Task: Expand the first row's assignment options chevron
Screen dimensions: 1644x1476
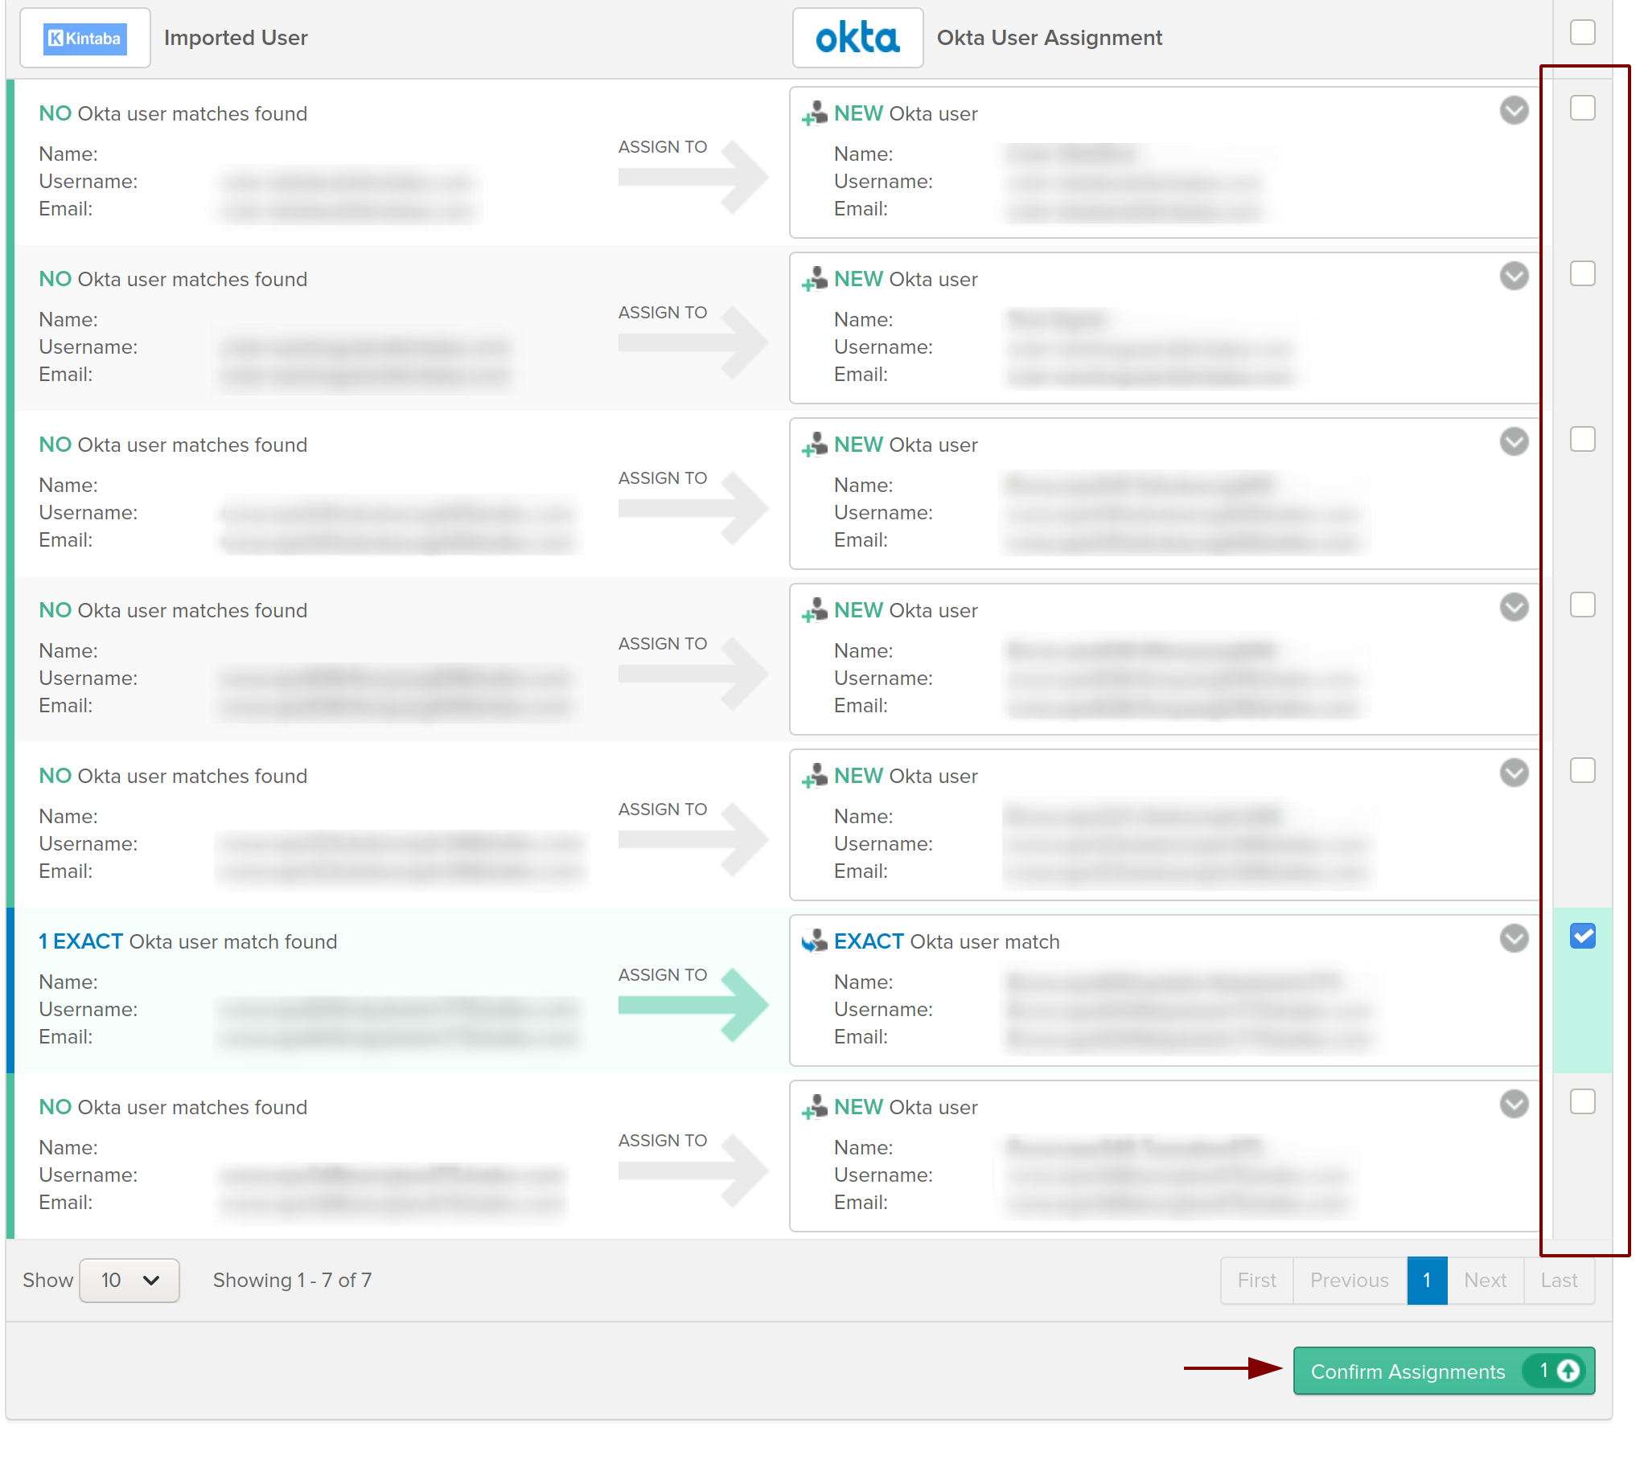Action: pyautogui.click(x=1514, y=110)
